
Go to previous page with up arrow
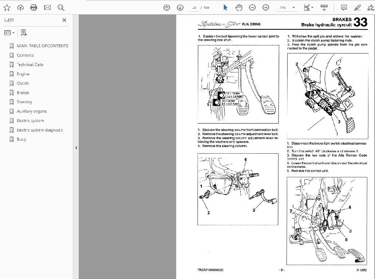click(167, 8)
